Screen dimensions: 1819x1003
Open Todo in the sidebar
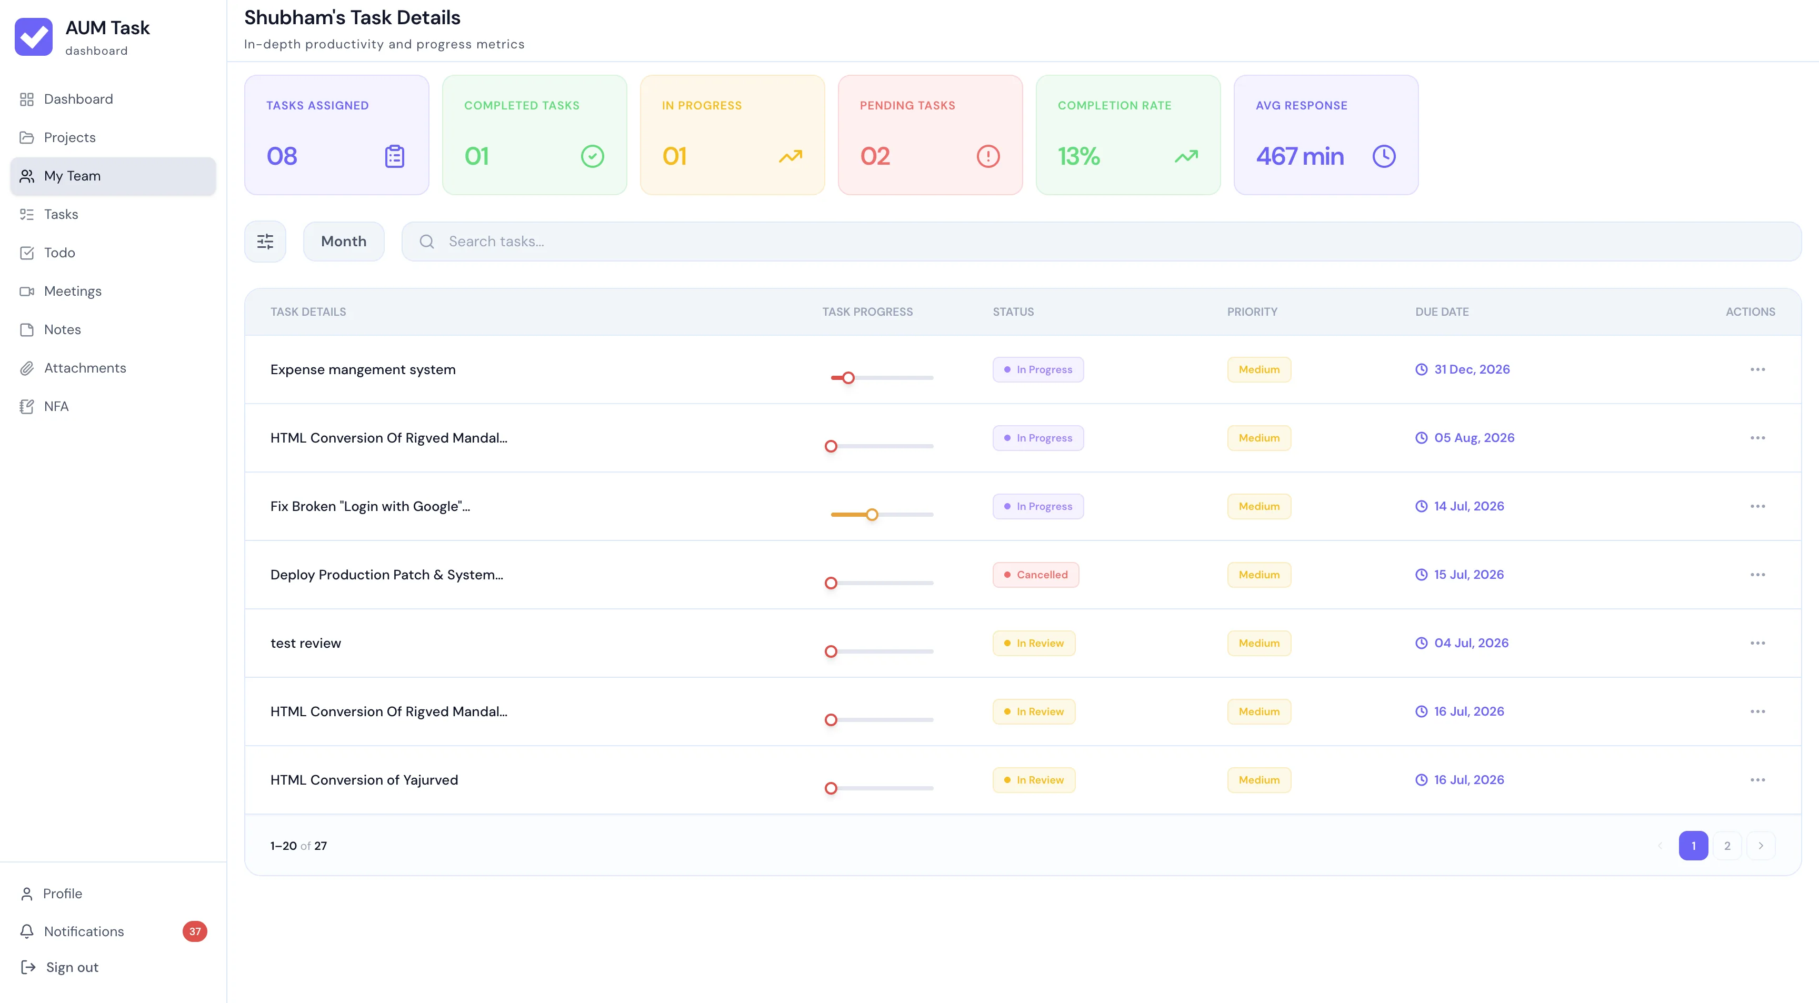tap(113, 253)
